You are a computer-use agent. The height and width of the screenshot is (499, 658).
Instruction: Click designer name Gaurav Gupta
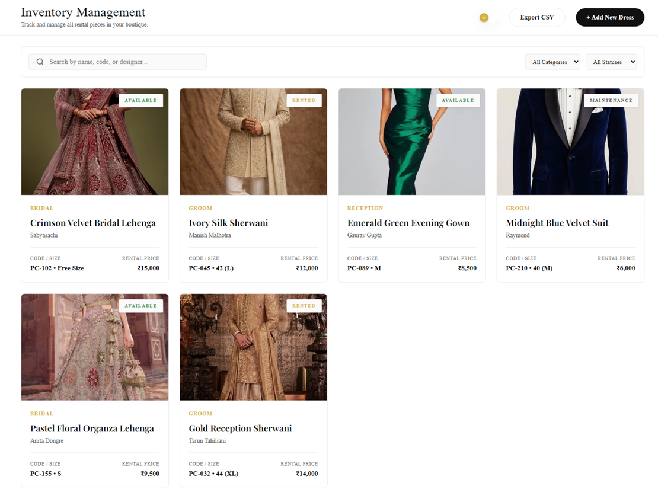(364, 235)
